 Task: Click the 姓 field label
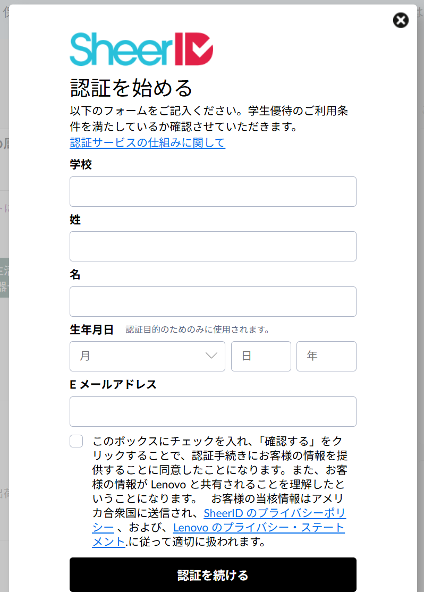click(75, 219)
